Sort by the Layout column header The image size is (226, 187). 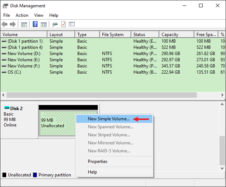(x=61, y=35)
